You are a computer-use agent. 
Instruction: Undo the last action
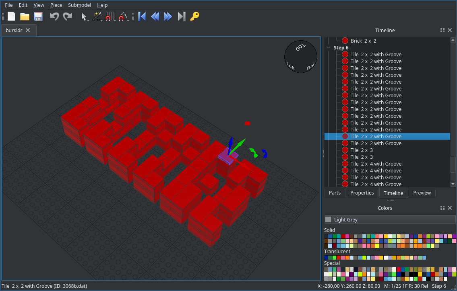[x=54, y=16]
